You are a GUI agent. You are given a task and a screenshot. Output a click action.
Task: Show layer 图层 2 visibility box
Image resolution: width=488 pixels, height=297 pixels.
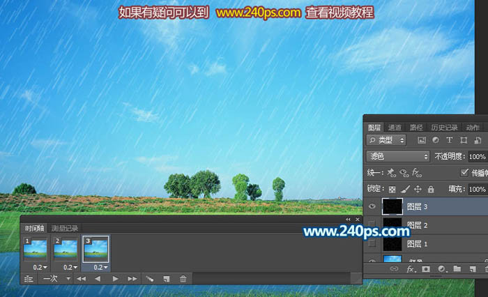point(372,225)
